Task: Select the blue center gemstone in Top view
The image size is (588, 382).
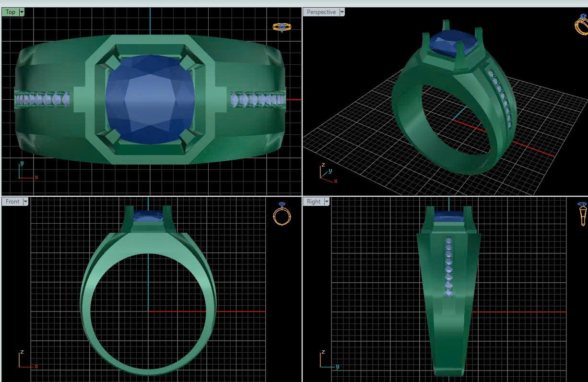Action: pos(150,99)
